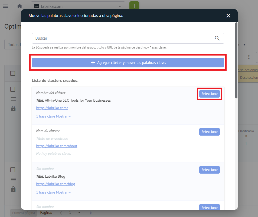This screenshot has height=217, width=258.
Task: Open the https://labrika.com/ link
Action: point(52,108)
